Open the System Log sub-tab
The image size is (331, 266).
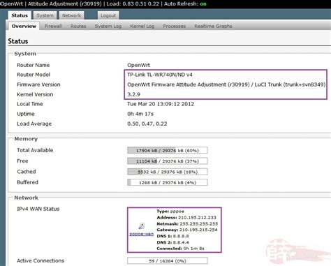[x=108, y=26]
